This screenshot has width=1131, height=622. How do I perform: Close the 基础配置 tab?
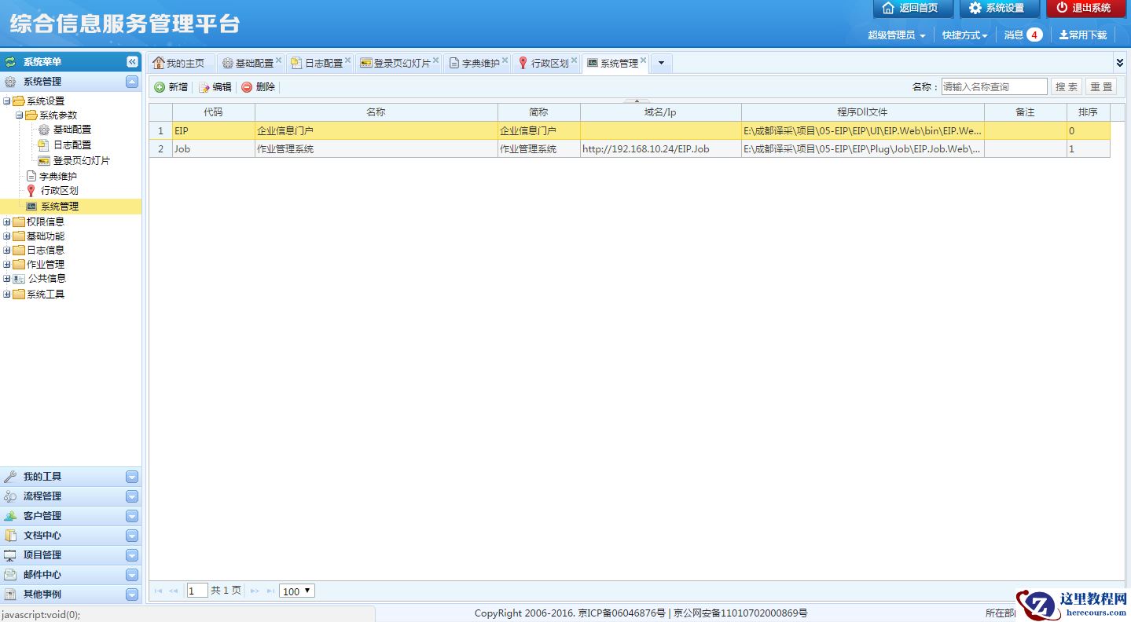click(279, 60)
